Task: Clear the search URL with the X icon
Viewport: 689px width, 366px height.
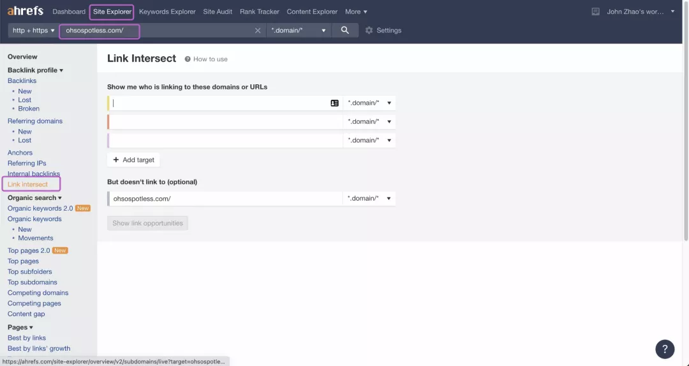Action: pyautogui.click(x=258, y=31)
